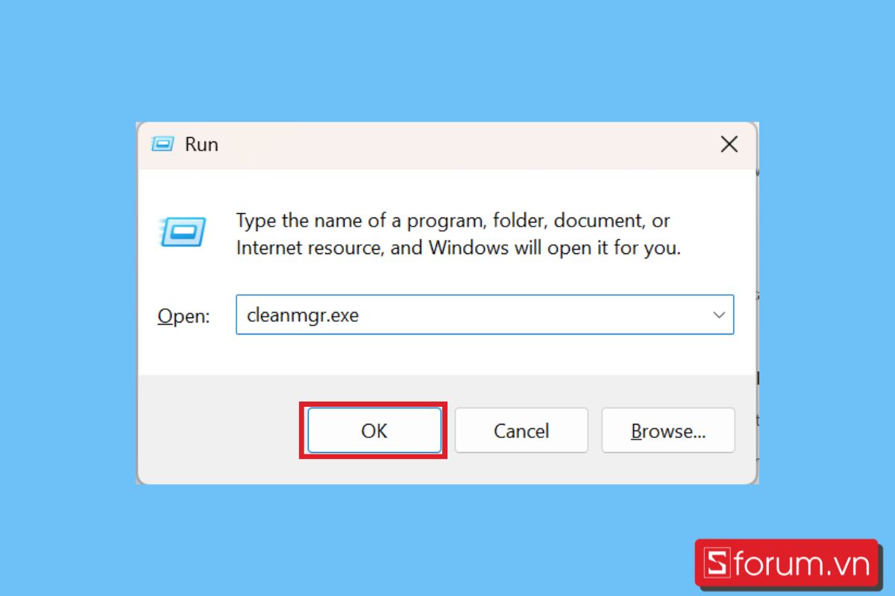Click the large Run icon beside the description
Screen dimensions: 895x596
click(x=182, y=232)
